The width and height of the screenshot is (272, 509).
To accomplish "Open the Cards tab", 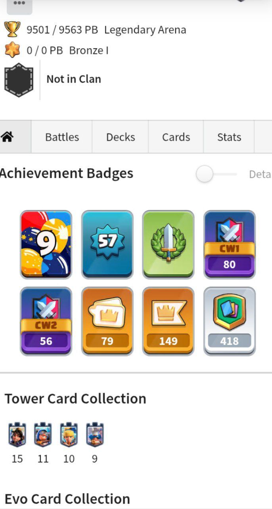I will click(x=176, y=137).
